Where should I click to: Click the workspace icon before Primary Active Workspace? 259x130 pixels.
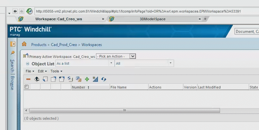pyautogui.click(x=26, y=56)
